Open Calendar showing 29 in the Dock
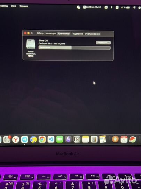This screenshot has width=141, height=189. 124,139
